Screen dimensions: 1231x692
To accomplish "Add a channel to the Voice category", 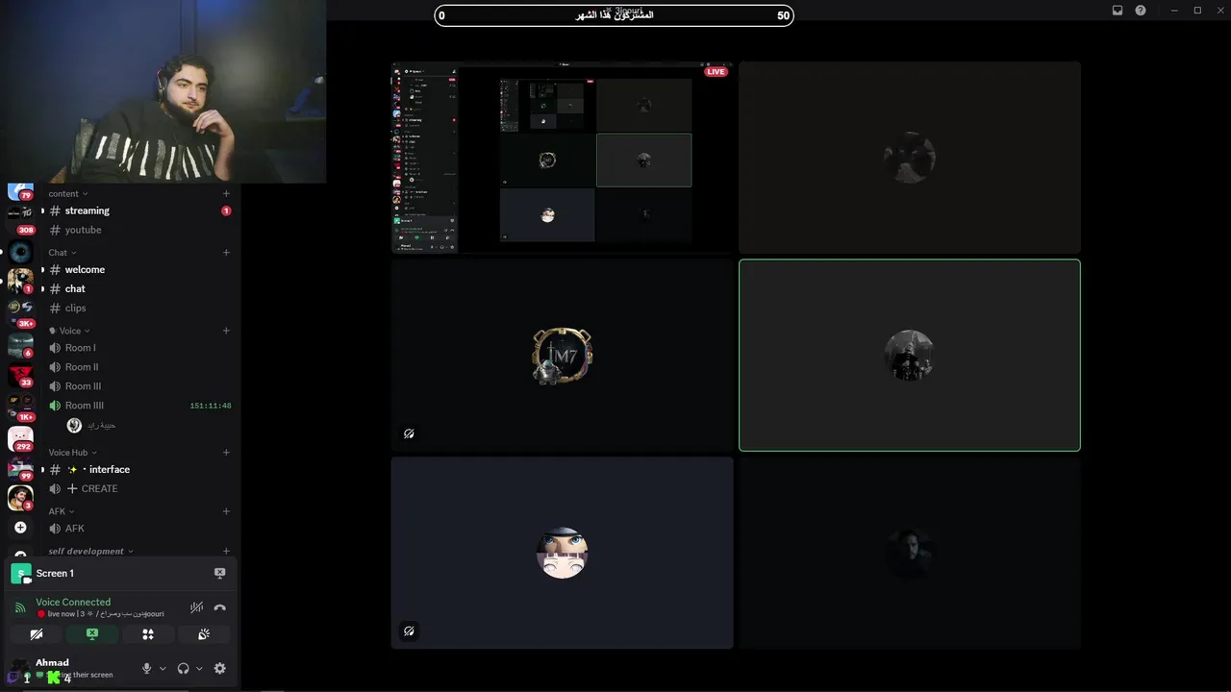I will pyautogui.click(x=226, y=331).
